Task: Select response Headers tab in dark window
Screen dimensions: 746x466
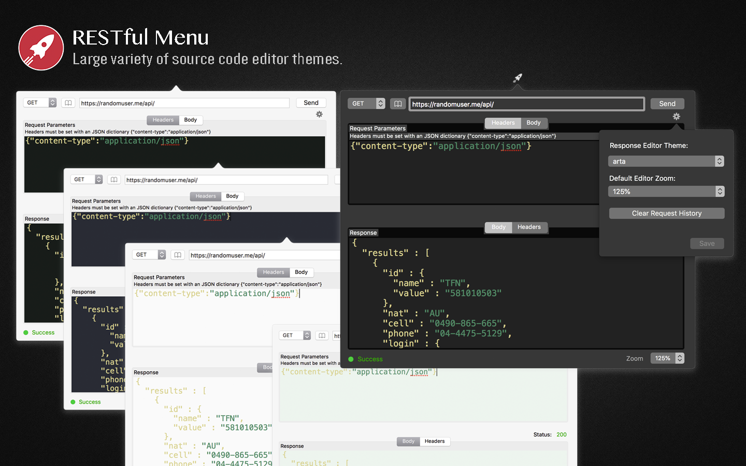Action: pyautogui.click(x=529, y=227)
